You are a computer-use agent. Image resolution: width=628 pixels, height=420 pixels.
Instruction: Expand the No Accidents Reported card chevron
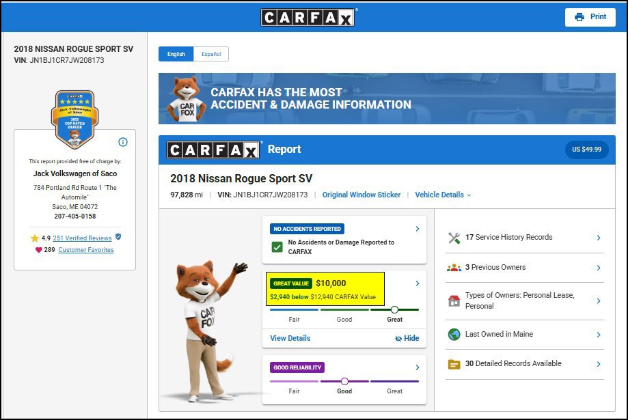click(x=418, y=229)
